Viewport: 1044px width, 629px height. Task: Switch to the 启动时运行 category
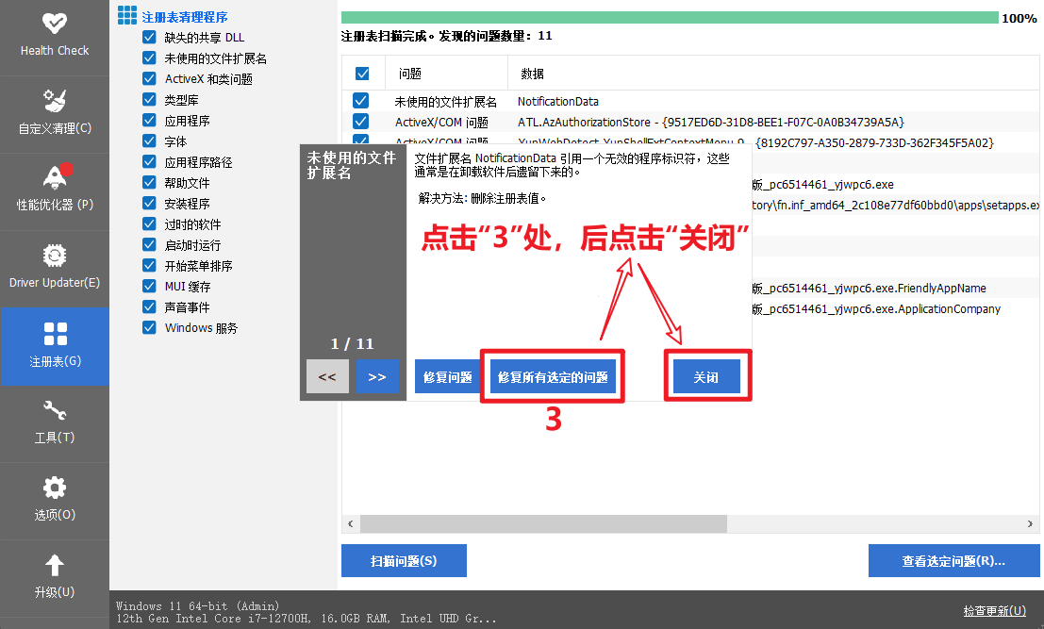click(x=148, y=244)
